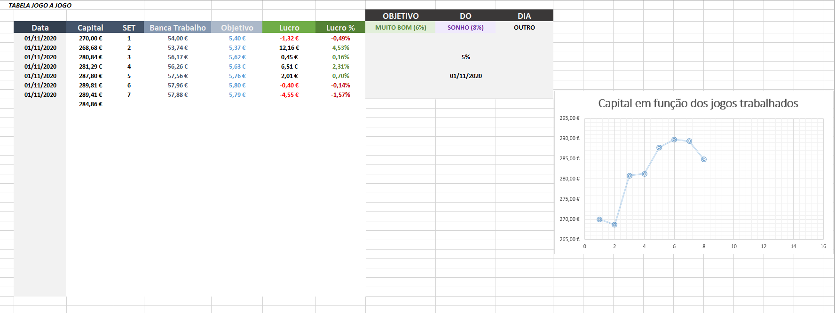
Task: Select the SONHO (8%) cell
Action: (465, 27)
